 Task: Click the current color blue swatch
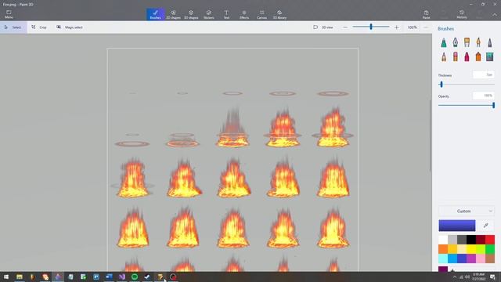[457, 226]
